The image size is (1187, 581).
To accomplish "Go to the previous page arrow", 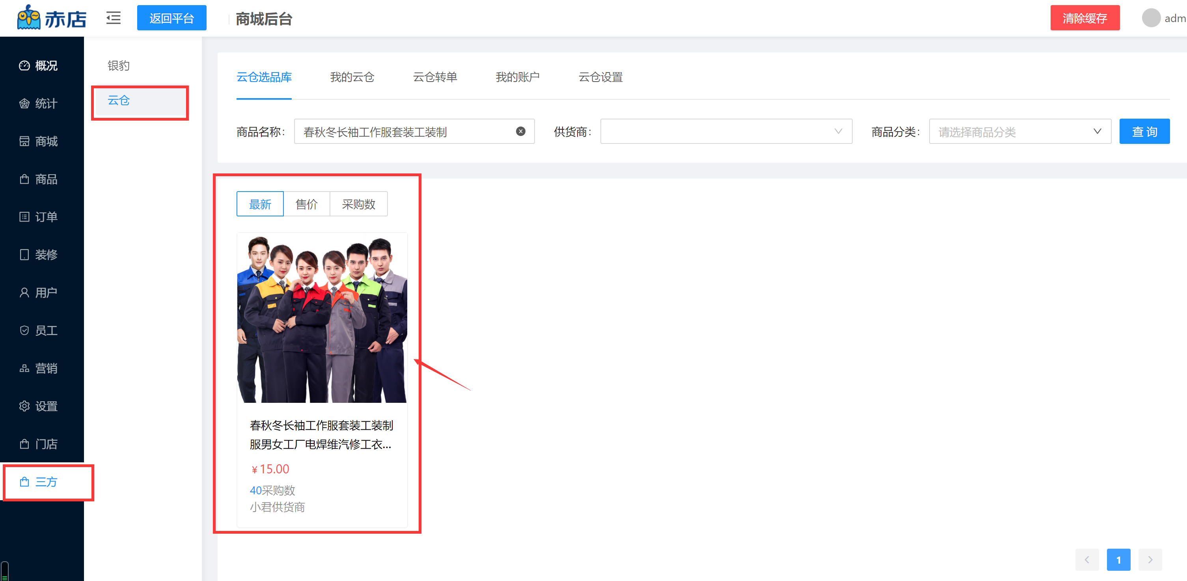I will (x=1087, y=560).
